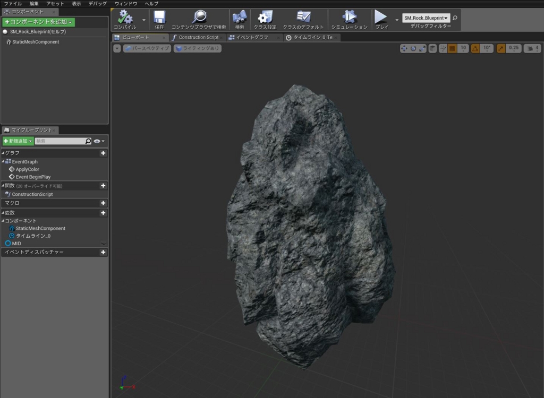Open the Perspective (パースペクティブ) view dropdown

(x=147, y=48)
